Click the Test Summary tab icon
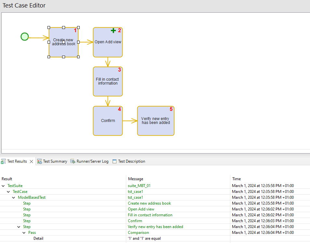Image resolution: width=310 pixels, height=243 pixels. (39, 161)
